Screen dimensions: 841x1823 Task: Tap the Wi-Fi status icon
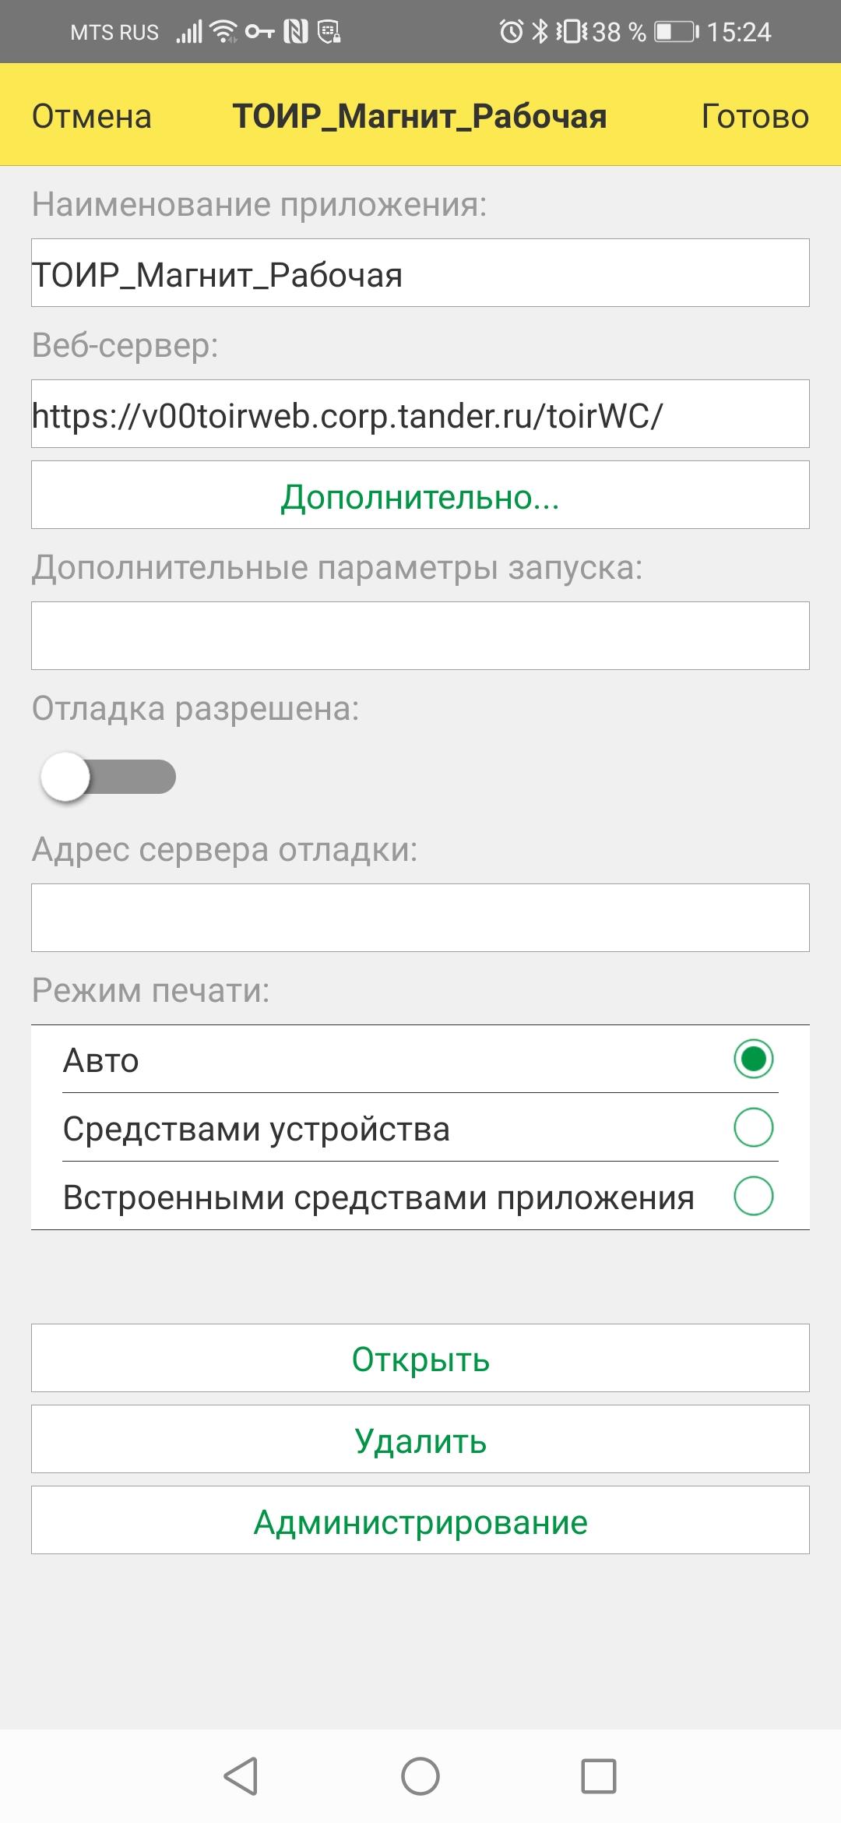[x=224, y=32]
